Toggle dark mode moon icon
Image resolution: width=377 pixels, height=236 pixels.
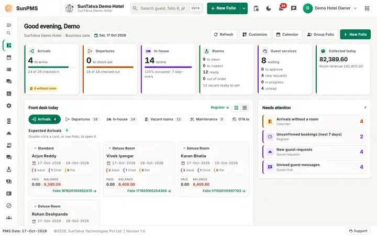pyautogui.click(x=269, y=8)
